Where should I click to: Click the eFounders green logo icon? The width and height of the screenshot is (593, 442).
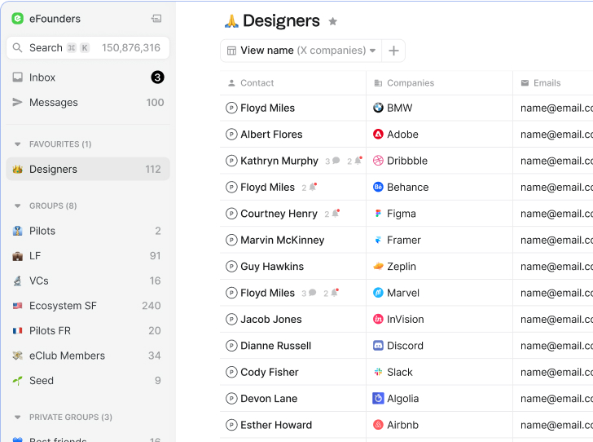(x=17, y=19)
